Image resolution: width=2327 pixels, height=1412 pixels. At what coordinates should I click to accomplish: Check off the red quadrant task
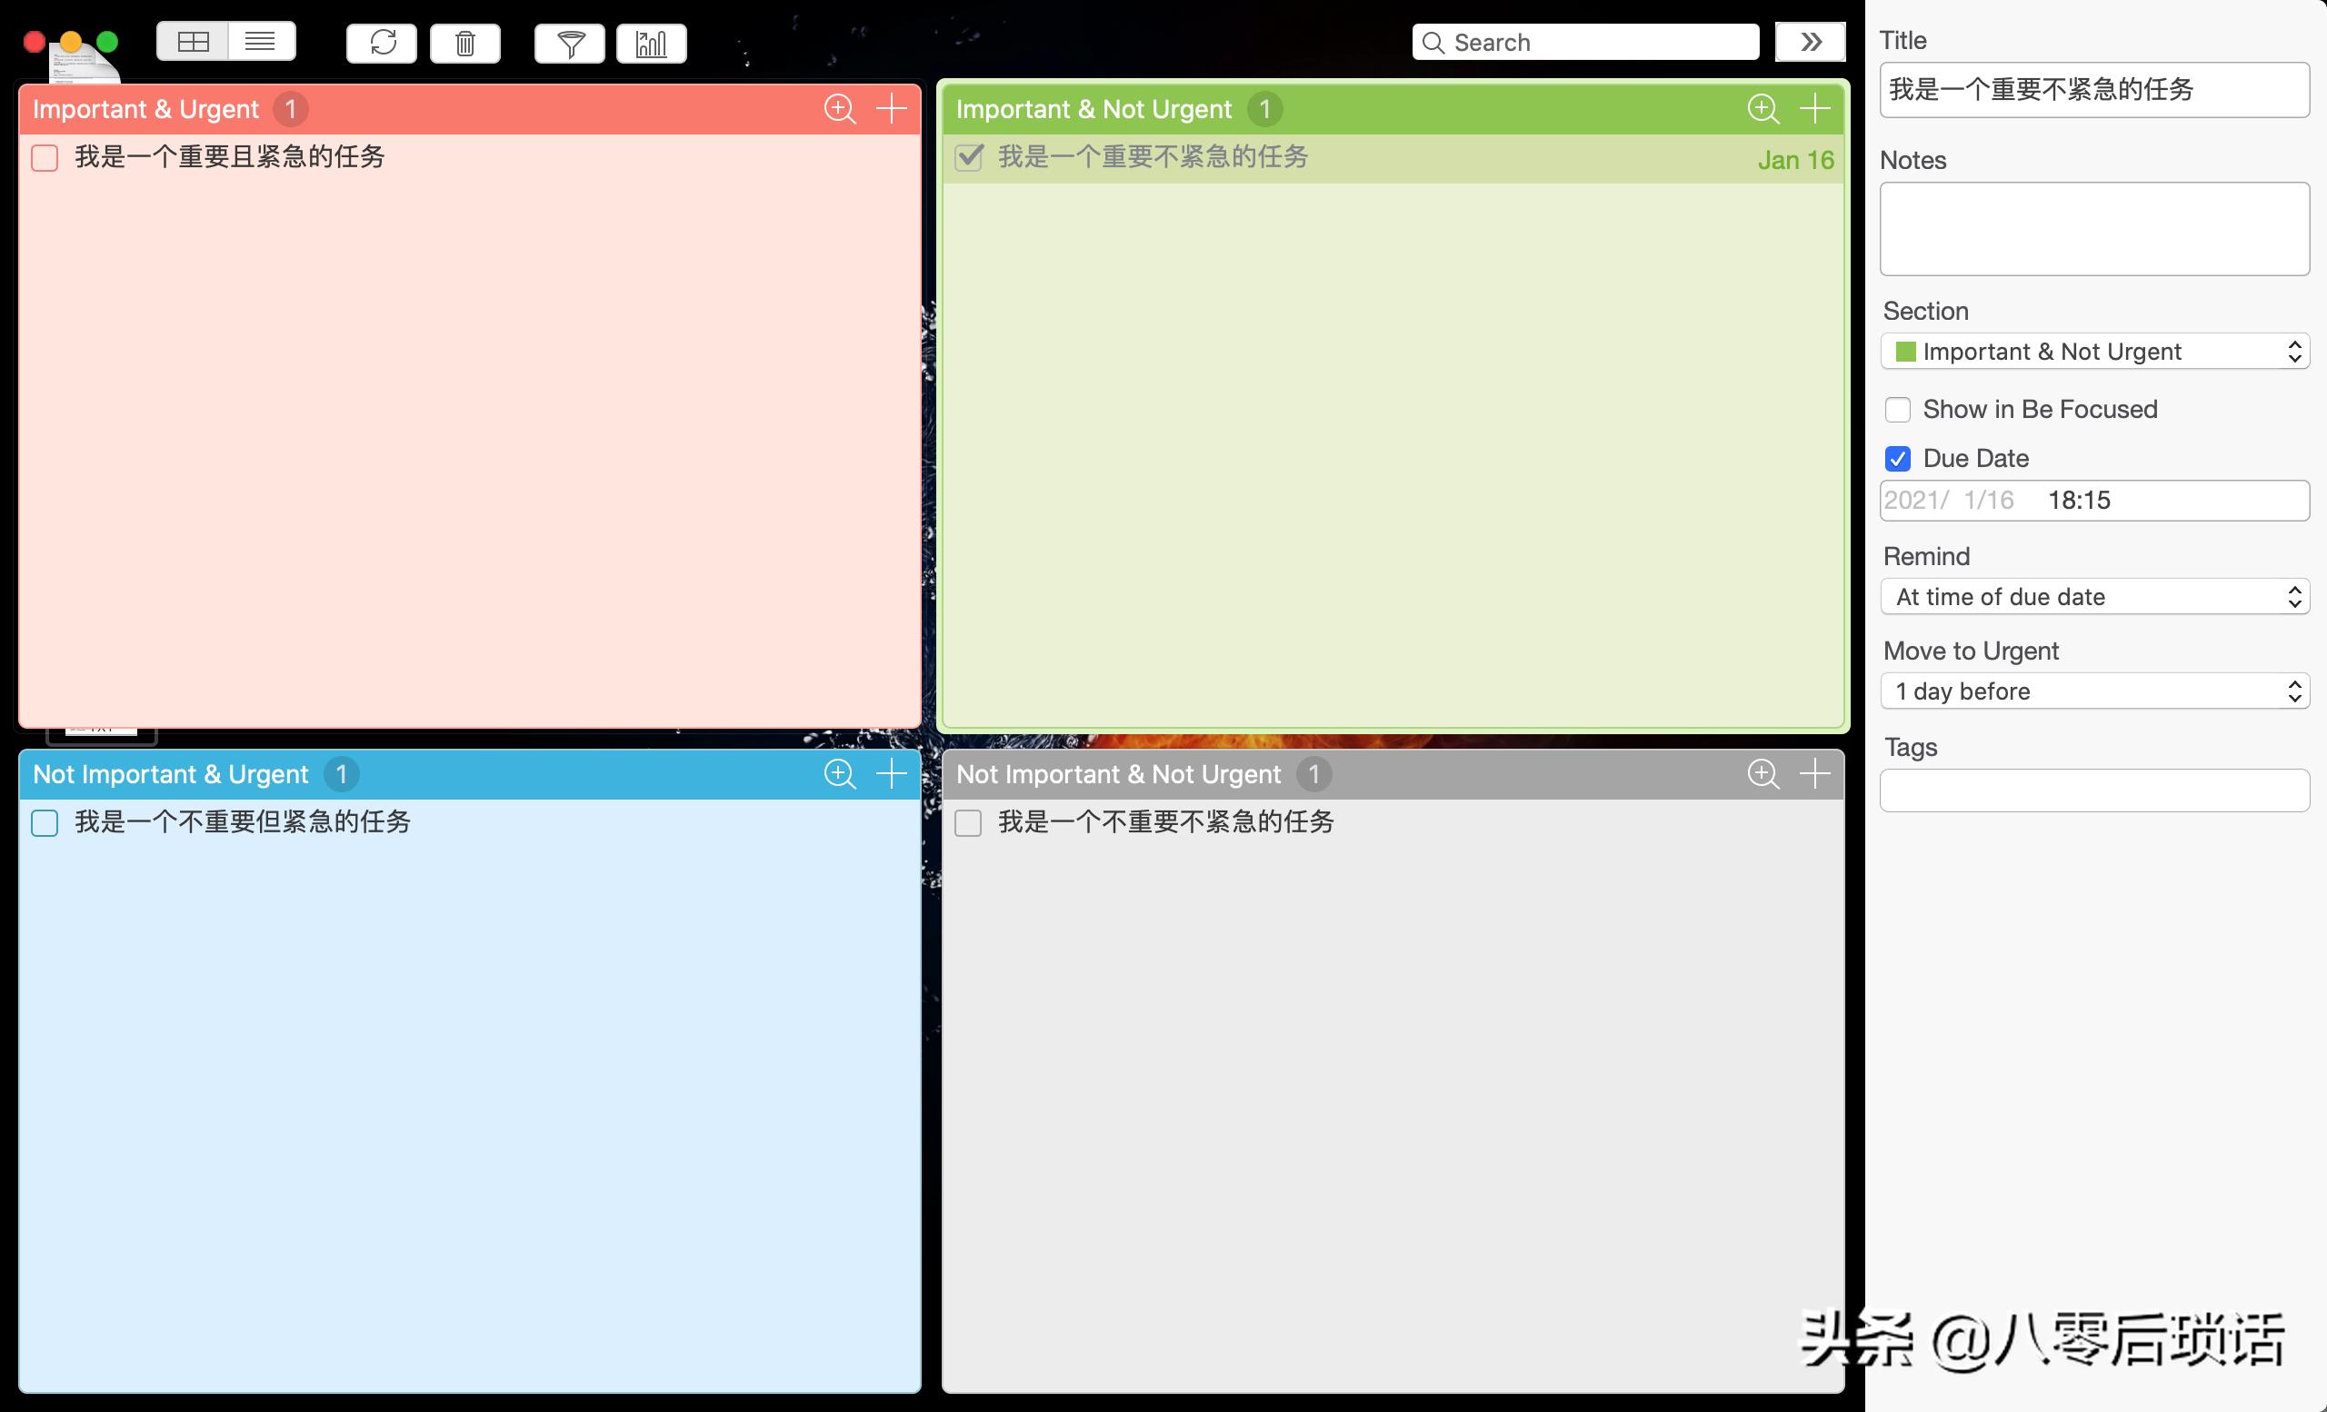point(45,157)
